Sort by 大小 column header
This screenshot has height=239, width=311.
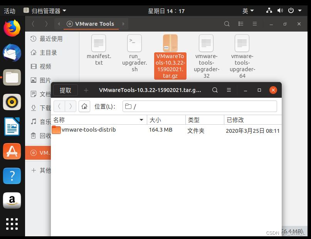coord(166,120)
